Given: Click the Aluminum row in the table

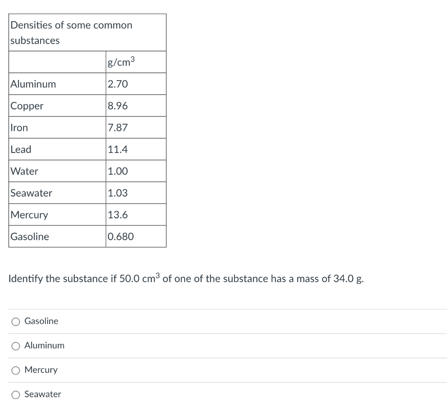Looking at the screenshot, I should coord(33,84).
